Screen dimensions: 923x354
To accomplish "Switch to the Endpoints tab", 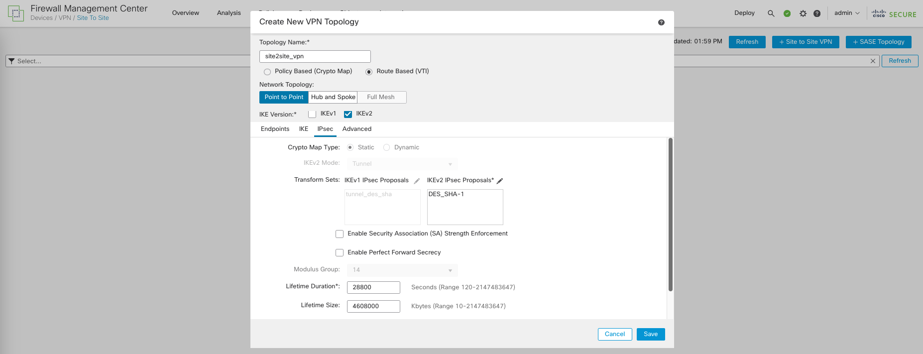I will [x=275, y=129].
